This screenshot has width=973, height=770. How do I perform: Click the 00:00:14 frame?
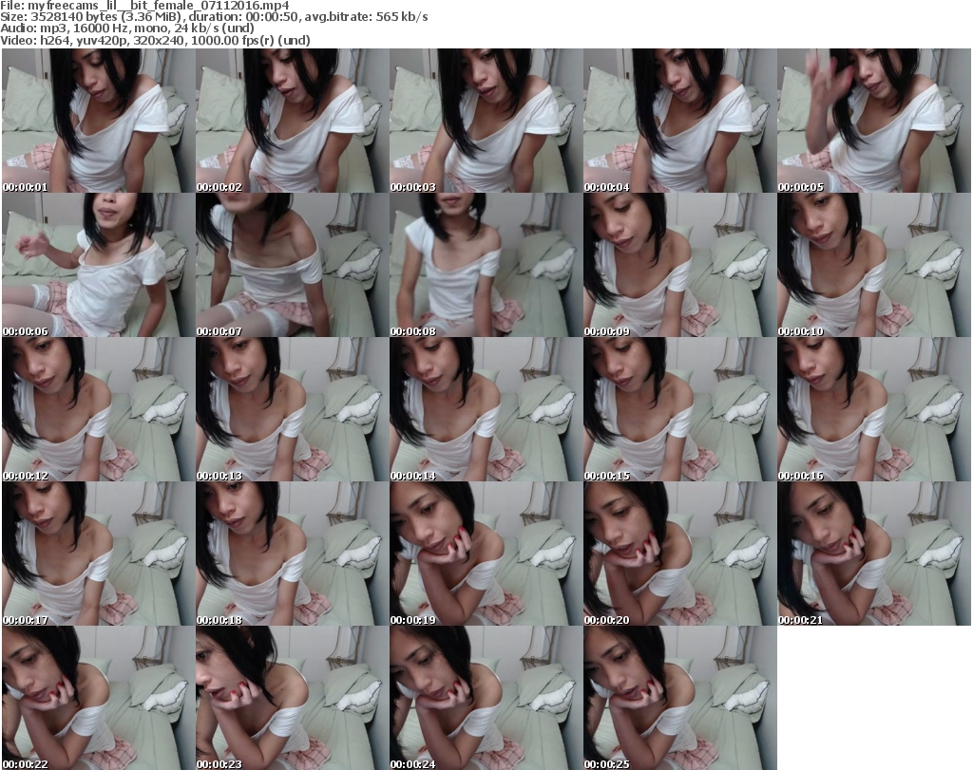[x=485, y=409]
